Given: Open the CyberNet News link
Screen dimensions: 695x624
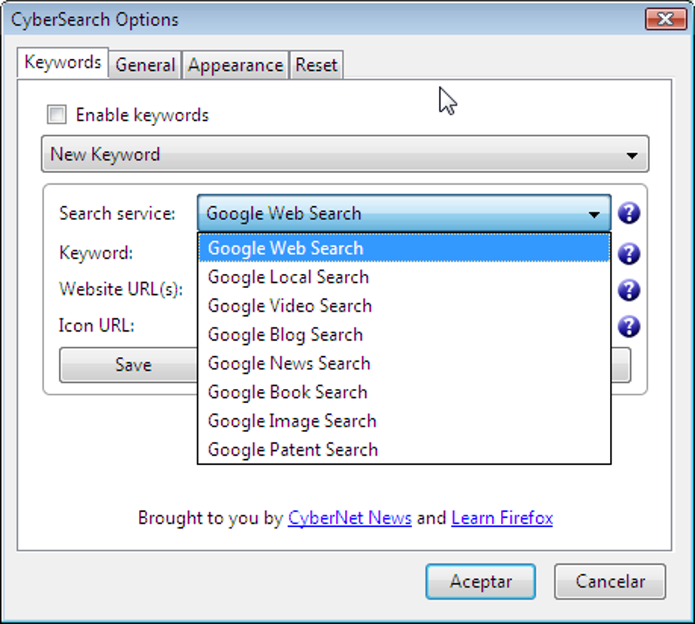Looking at the screenshot, I should click(350, 518).
